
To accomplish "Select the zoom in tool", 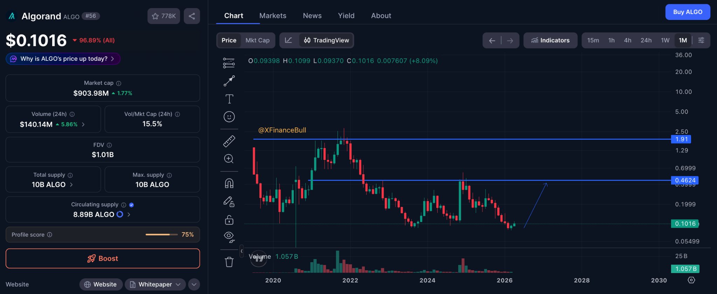I will pos(229,159).
